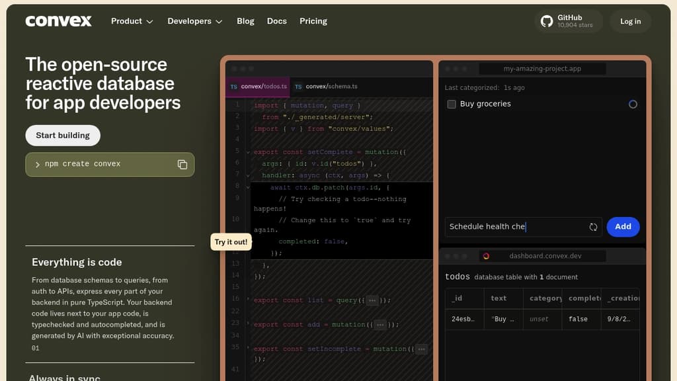
Task: Expand the collapsed list query ellipsis badge
Action: click(x=372, y=300)
